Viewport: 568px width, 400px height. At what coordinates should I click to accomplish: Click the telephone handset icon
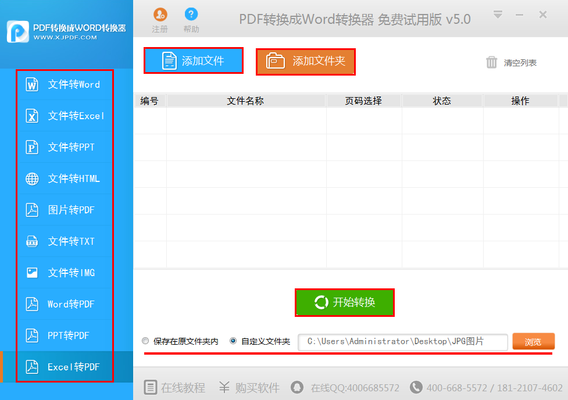tap(416, 387)
